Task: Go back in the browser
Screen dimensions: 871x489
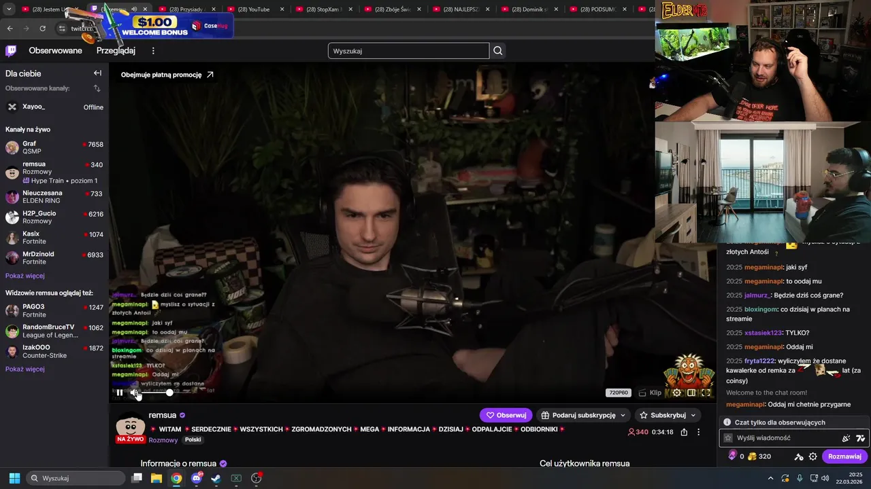Action: pos(10,29)
